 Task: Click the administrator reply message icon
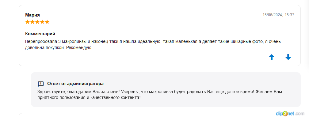pos(40,84)
